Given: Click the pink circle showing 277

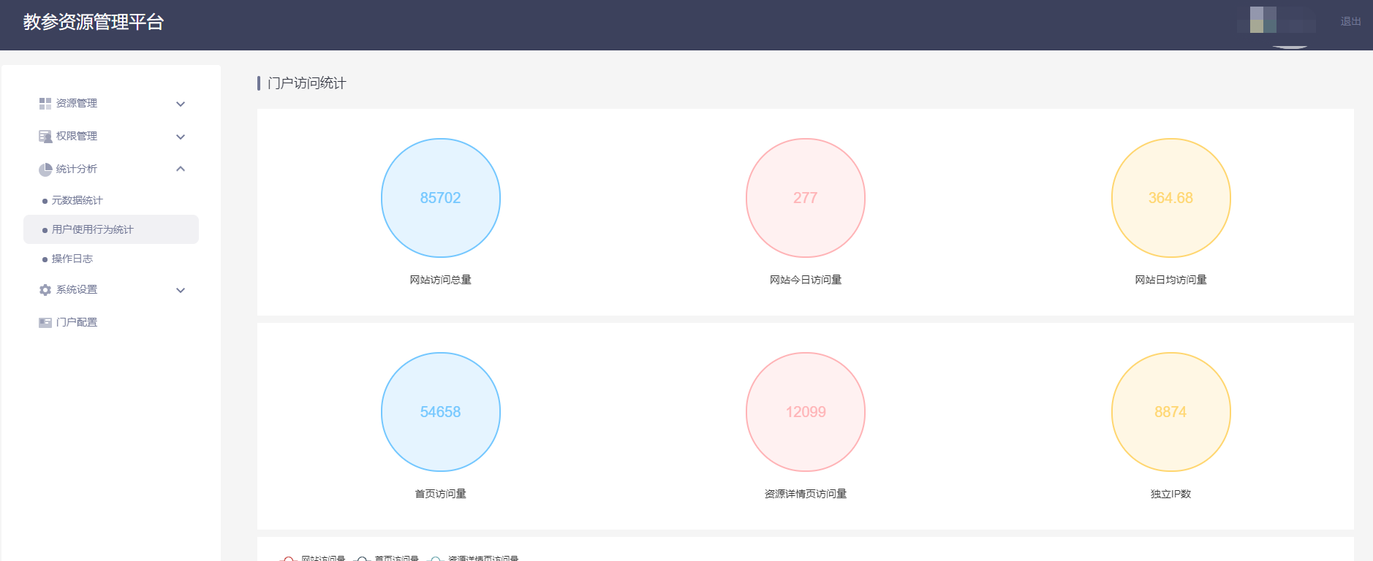Looking at the screenshot, I should [806, 198].
